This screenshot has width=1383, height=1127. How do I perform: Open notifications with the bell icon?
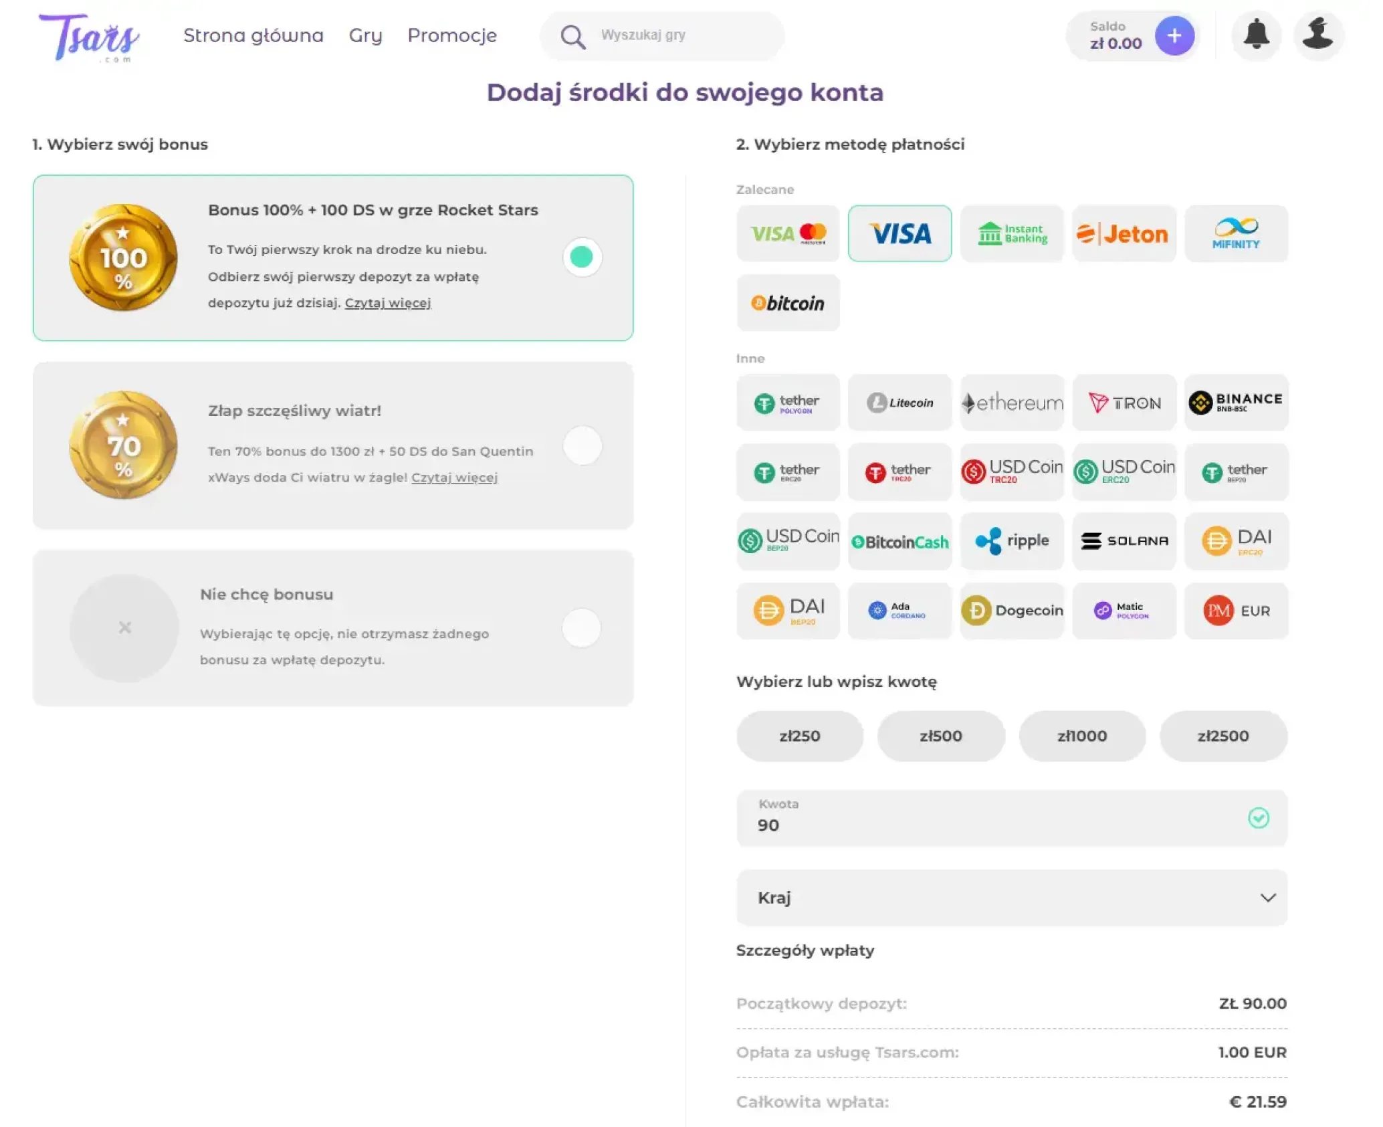1257,35
